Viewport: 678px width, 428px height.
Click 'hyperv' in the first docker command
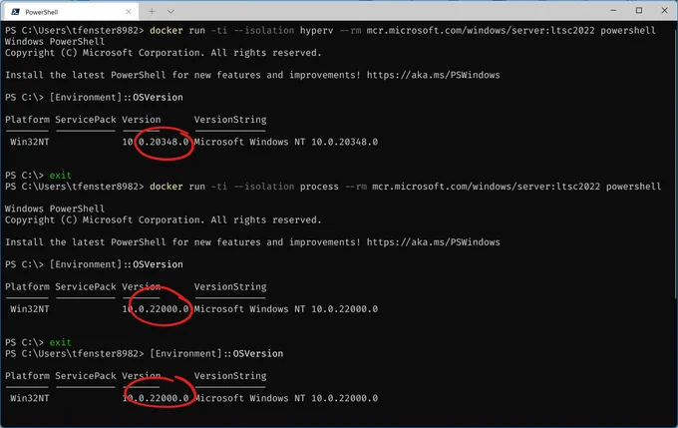316,30
